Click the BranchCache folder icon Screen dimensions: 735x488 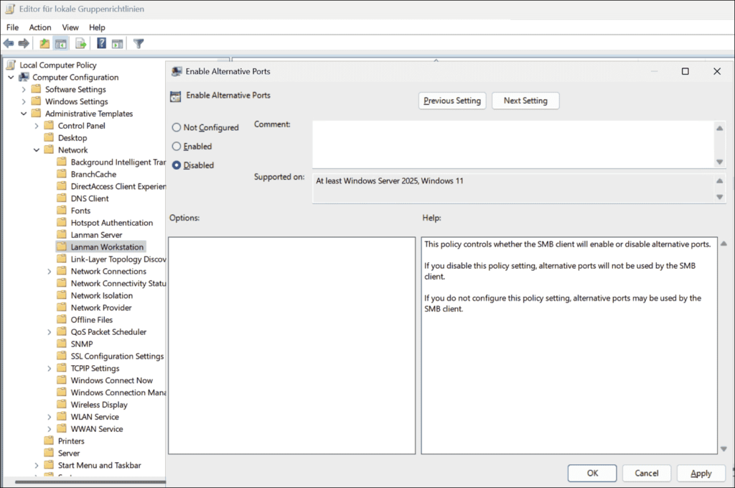coord(62,174)
